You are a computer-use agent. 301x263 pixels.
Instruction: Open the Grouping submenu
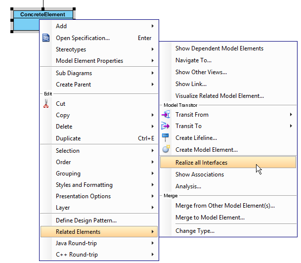point(99,174)
